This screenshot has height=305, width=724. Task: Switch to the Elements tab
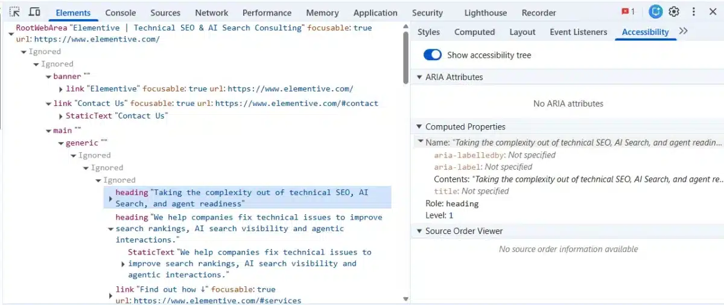pyautogui.click(x=73, y=13)
